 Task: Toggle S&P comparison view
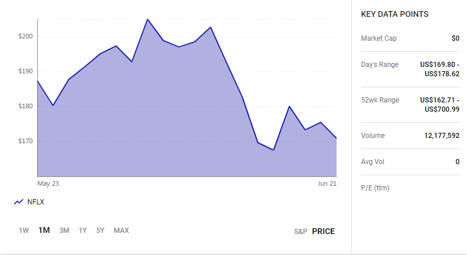pyautogui.click(x=300, y=232)
